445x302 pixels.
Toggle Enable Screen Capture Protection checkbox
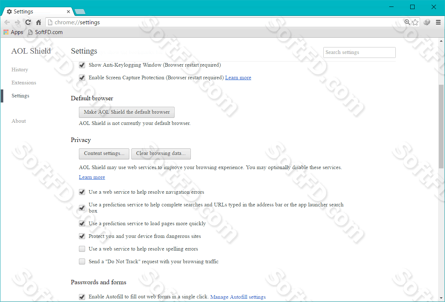pos(82,78)
